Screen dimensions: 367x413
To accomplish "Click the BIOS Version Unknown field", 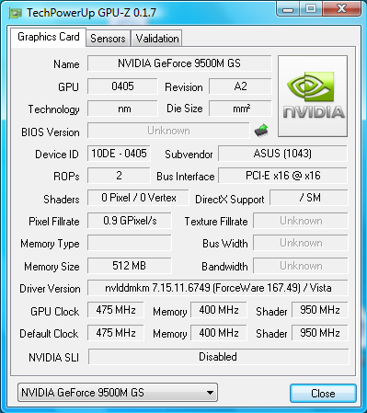I will pos(168,131).
